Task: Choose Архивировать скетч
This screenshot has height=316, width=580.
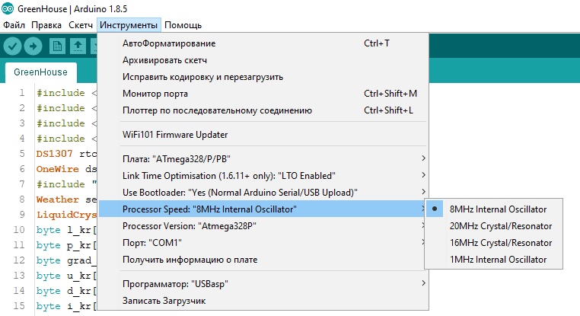Action: coord(263,60)
